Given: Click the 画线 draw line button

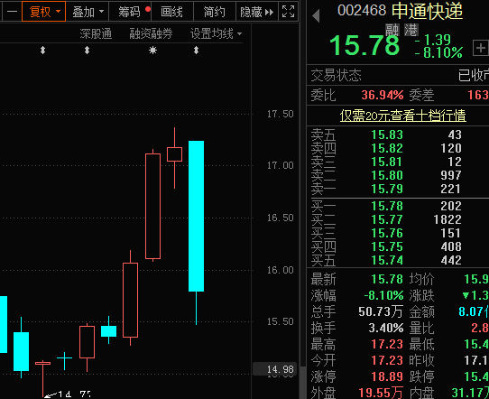Looking at the screenshot, I should pos(171,12).
